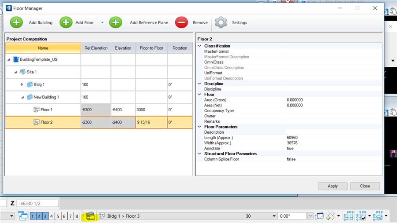Edit the Floor 2 Floor-to-Floor cell 9 13/16

pyautogui.click(x=151, y=122)
